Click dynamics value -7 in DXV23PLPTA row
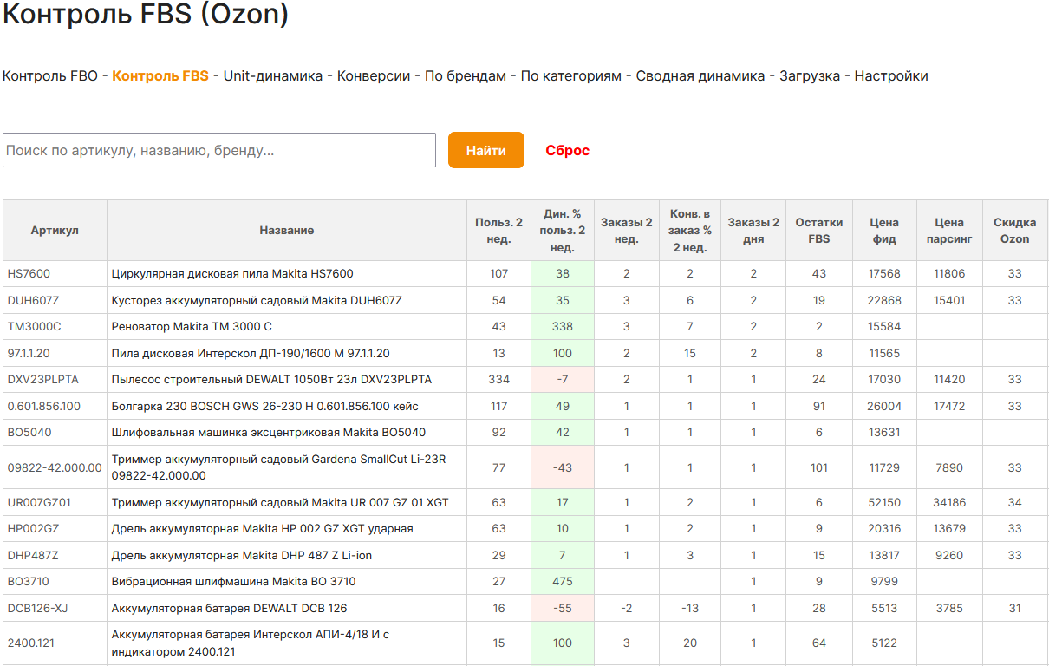 tap(563, 380)
